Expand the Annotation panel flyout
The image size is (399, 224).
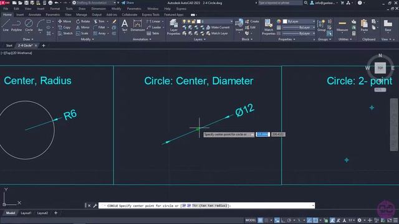[142, 39]
